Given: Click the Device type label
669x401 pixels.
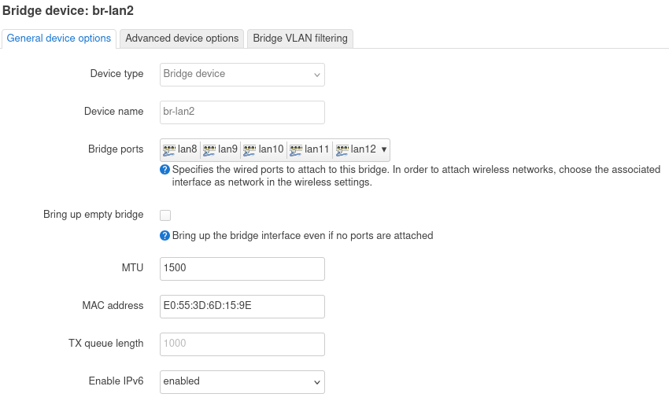Looking at the screenshot, I should 117,74.
